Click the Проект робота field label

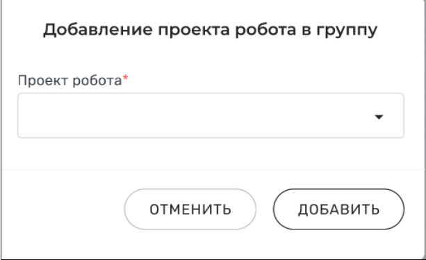click(69, 80)
